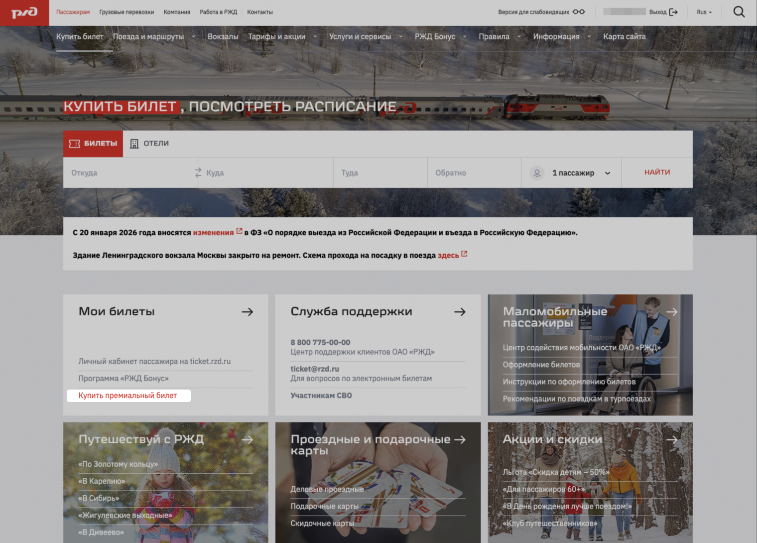The width and height of the screenshot is (757, 543).
Task: Open «Для пассажиров 60+» offer link
Action: [x=544, y=489]
